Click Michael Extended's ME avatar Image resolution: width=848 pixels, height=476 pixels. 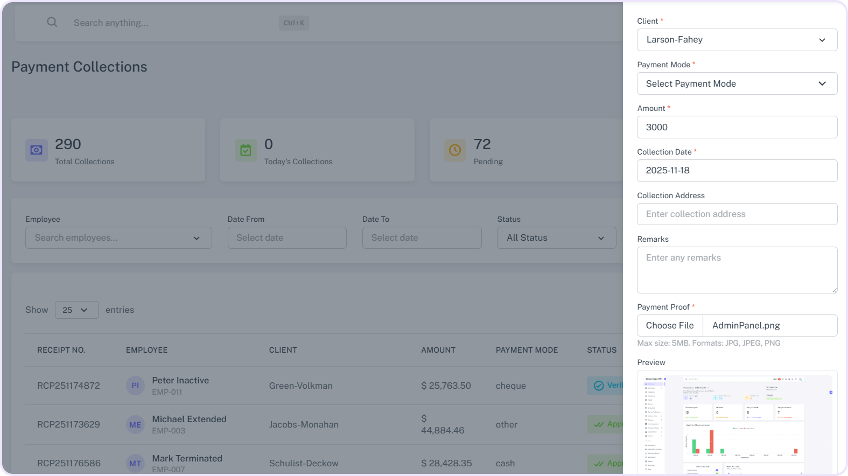click(x=135, y=425)
